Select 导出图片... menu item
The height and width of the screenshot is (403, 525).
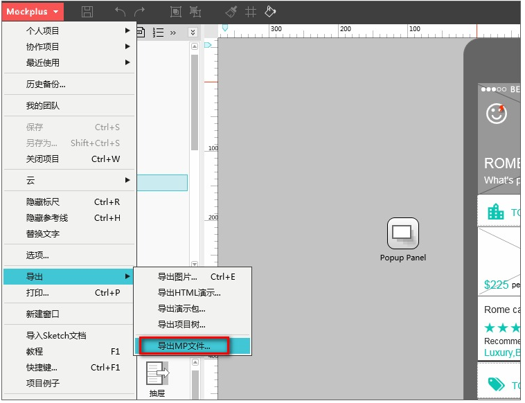193,277
